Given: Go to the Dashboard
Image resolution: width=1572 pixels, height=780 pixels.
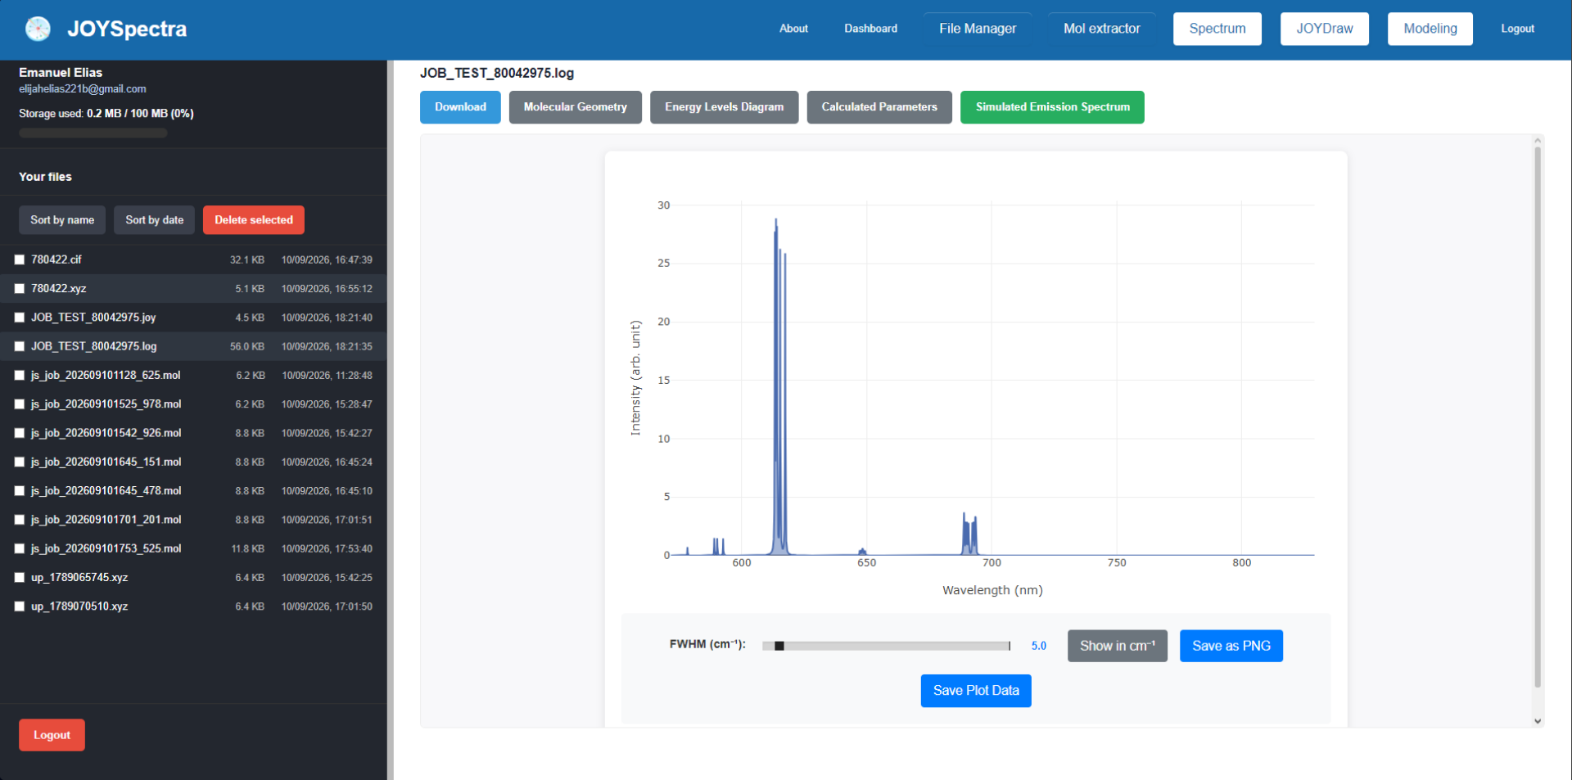Looking at the screenshot, I should tap(870, 29).
